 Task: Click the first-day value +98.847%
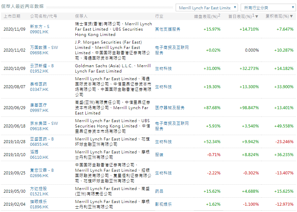tap(249, 107)
